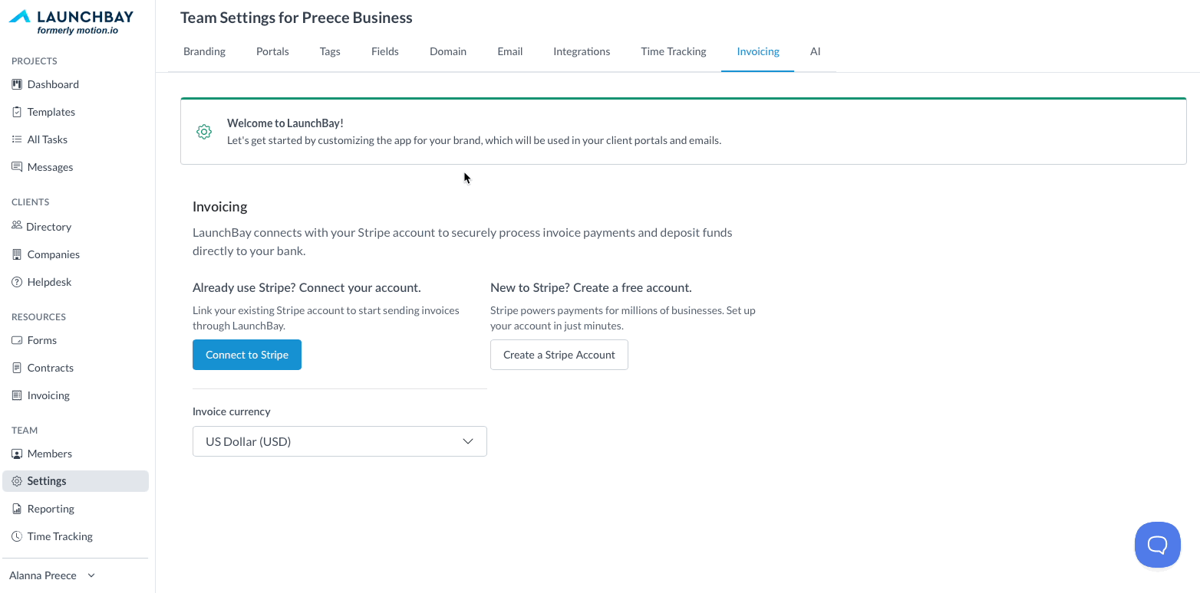The height and width of the screenshot is (593, 1200).
Task: Click the 'Invoice currency' label
Action: pos(232,411)
